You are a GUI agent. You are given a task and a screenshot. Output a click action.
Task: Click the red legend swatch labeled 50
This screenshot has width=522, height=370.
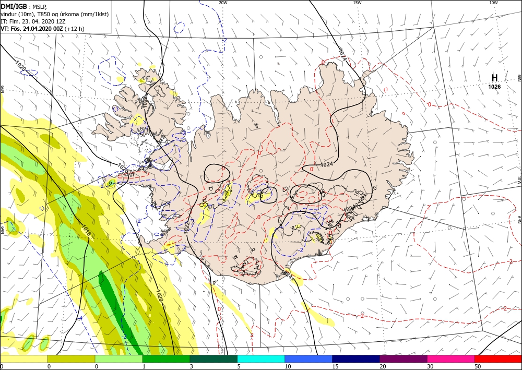click(498, 359)
